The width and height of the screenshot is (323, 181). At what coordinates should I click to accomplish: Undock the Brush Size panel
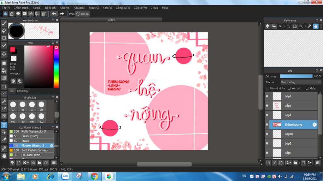(53, 97)
